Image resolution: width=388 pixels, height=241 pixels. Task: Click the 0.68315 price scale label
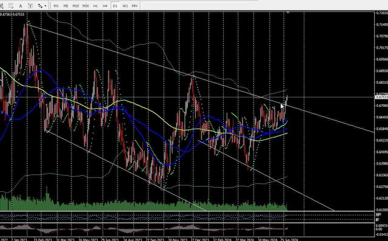pos(382,83)
